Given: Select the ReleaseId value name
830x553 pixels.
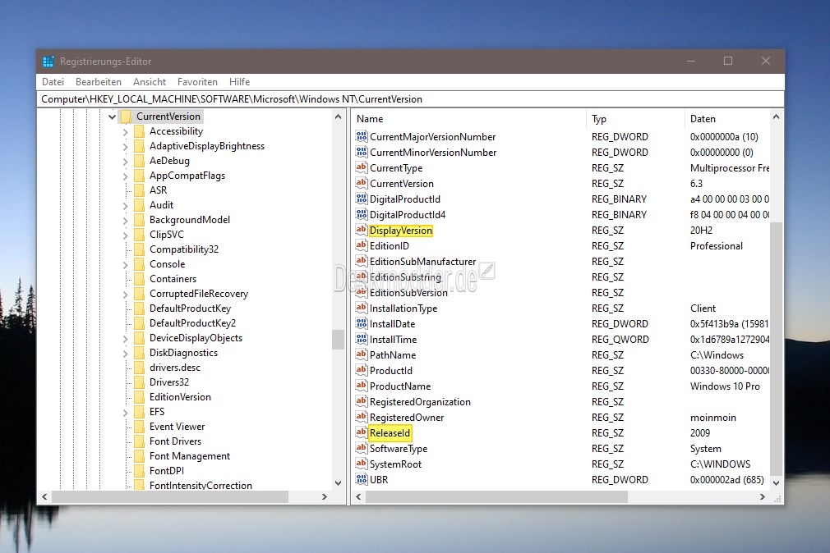Looking at the screenshot, I should click(390, 433).
